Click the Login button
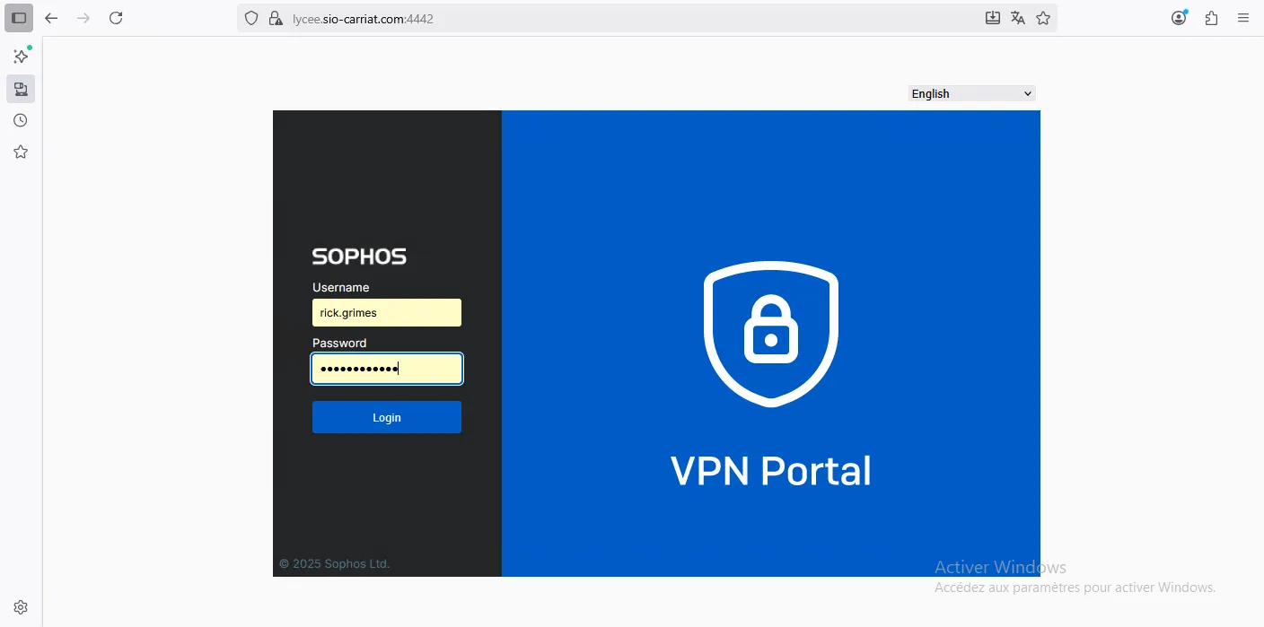 387,417
